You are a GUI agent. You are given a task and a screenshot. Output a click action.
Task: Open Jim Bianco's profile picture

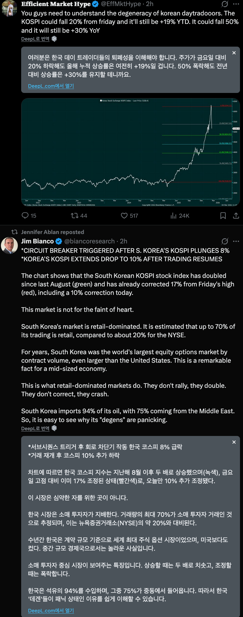[9, 245]
